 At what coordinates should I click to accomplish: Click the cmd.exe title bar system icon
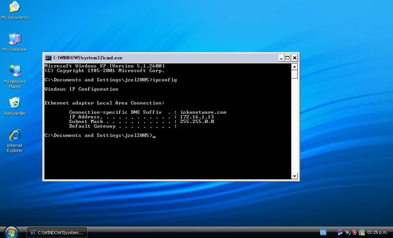pos(48,58)
